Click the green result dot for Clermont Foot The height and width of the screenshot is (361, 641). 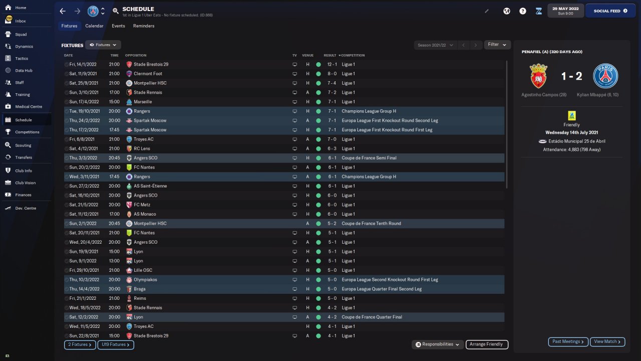[318, 74]
